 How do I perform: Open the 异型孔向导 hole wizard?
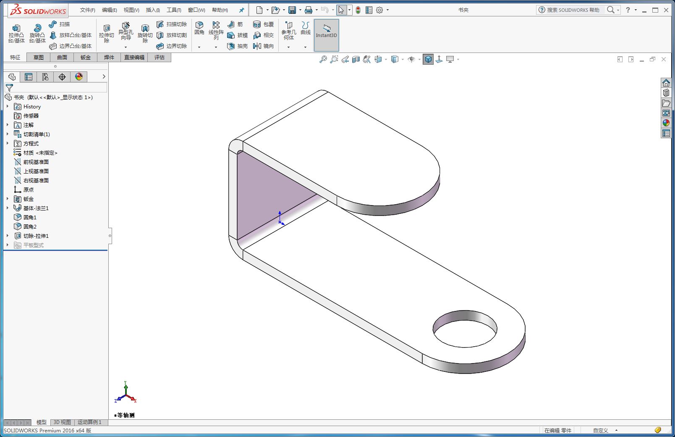click(126, 32)
